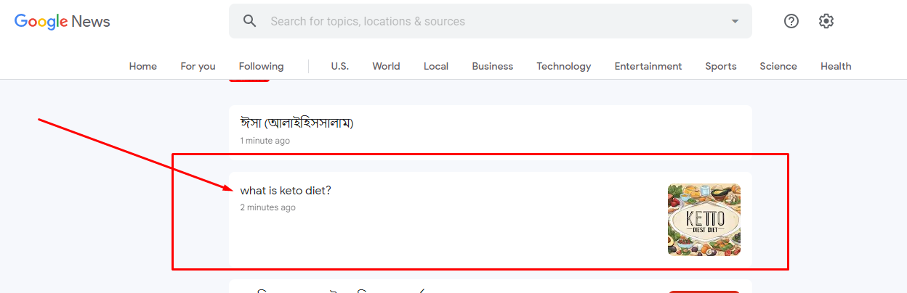The width and height of the screenshot is (907, 293).
Task: Open "what is keto diet?" article
Action: [286, 191]
